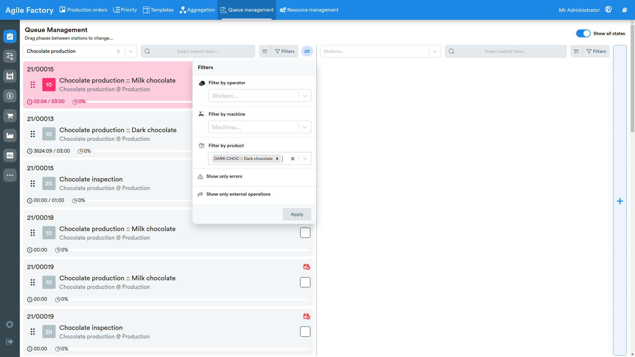The image size is (635, 357).
Task: Click the left Filters button
Action: [285, 51]
